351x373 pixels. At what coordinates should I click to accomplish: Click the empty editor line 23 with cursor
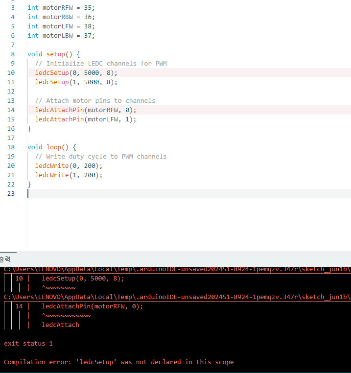click(189, 194)
